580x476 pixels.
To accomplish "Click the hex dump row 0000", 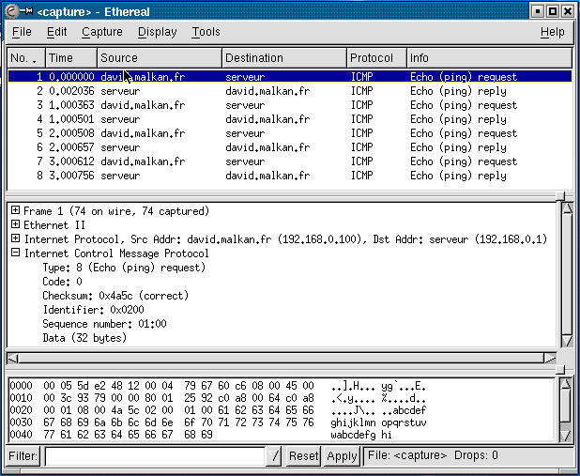I will (x=219, y=386).
